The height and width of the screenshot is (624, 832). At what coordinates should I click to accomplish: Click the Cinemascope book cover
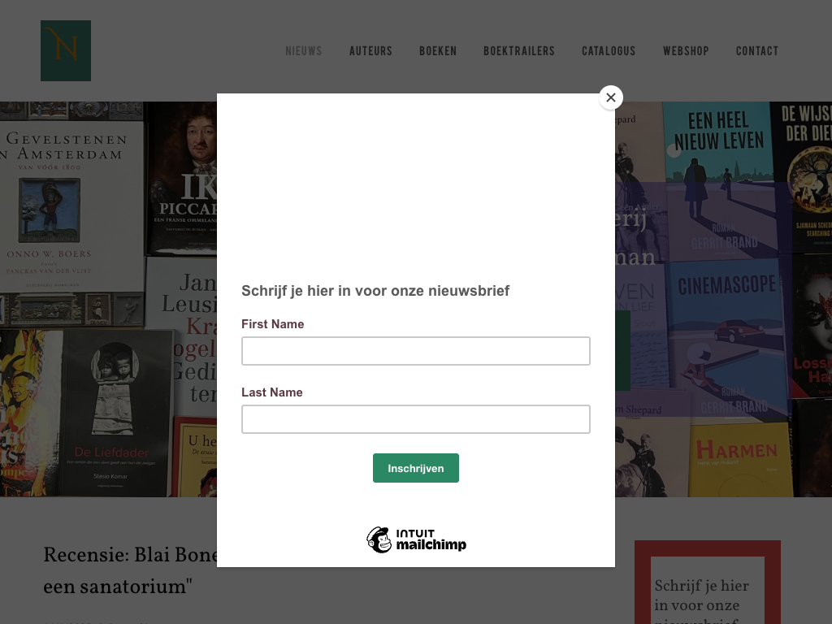tap(728, 340)
